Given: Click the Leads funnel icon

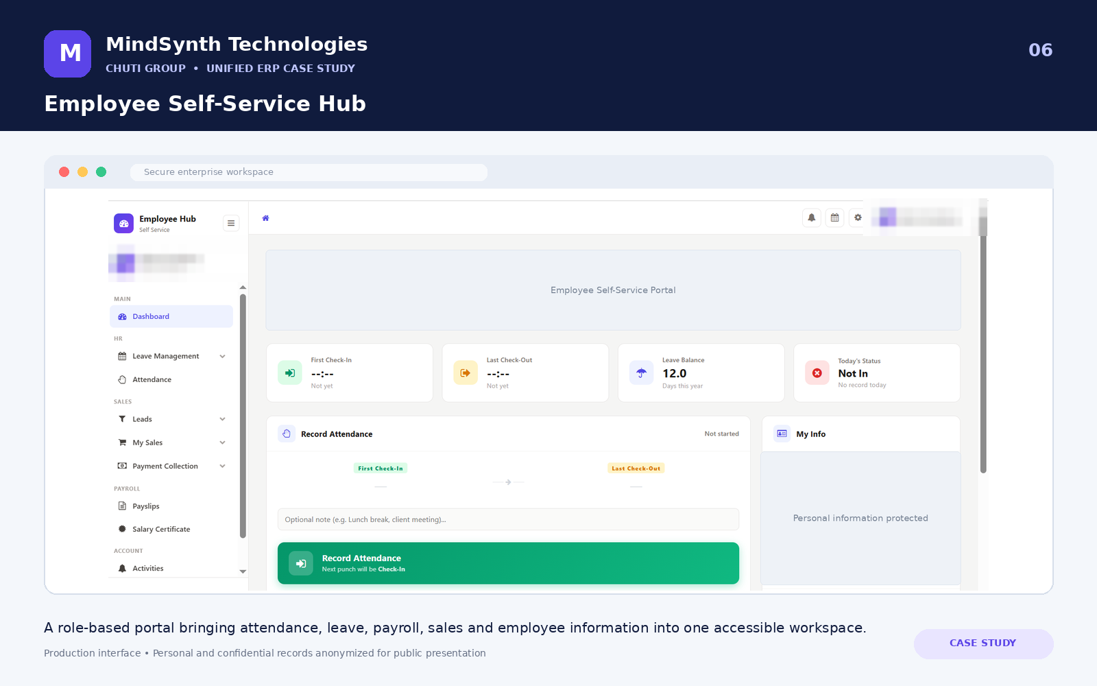Looking at the screenshot, I should coord(122,419).
